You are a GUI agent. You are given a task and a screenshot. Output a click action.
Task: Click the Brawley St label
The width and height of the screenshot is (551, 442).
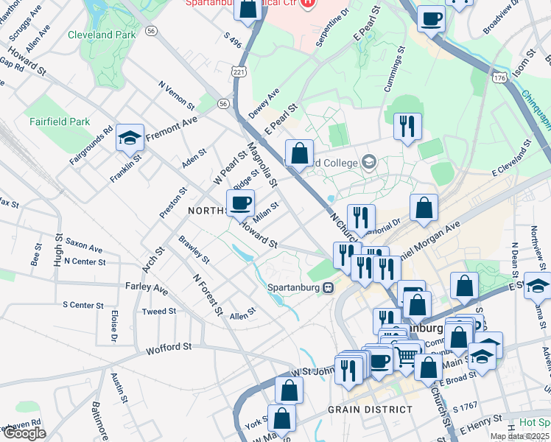pos(194,250)
